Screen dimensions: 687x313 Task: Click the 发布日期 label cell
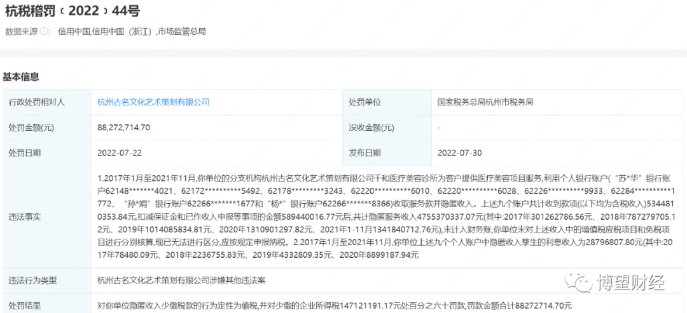pyautogui.click(x=387, y=153)
